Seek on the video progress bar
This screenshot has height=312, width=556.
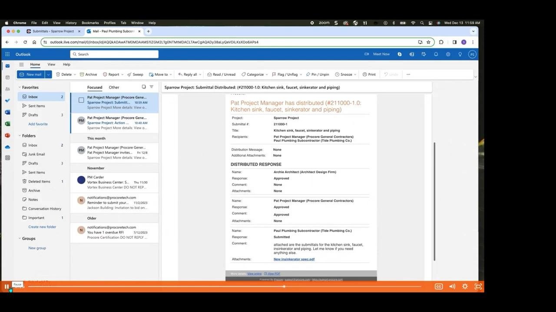click(x=225, y=286)
